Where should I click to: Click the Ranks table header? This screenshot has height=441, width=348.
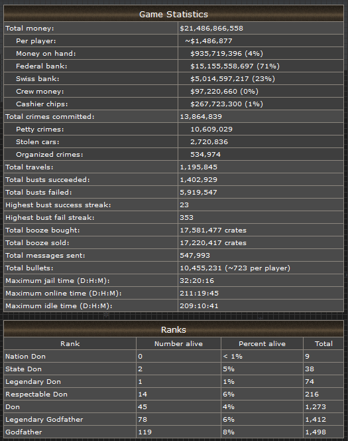(x=174, y=329)
